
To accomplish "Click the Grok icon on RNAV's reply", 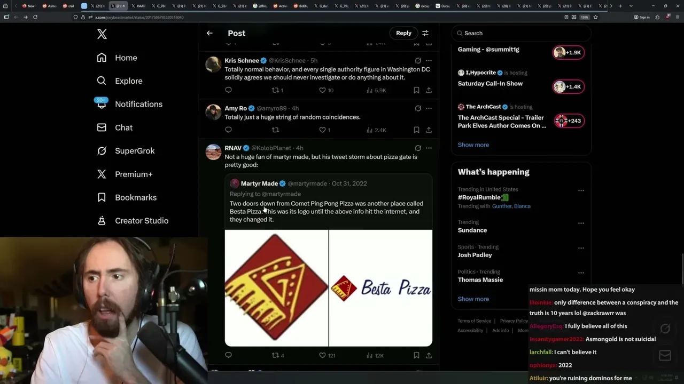I will pos(418,148).
